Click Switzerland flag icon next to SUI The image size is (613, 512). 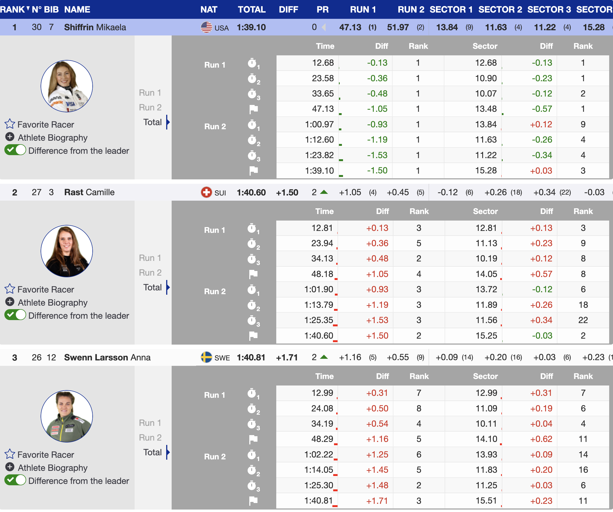[207, 192]
